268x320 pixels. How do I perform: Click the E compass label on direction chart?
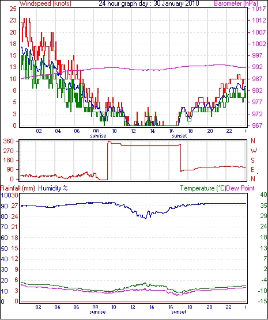click(x=252, y=170)
